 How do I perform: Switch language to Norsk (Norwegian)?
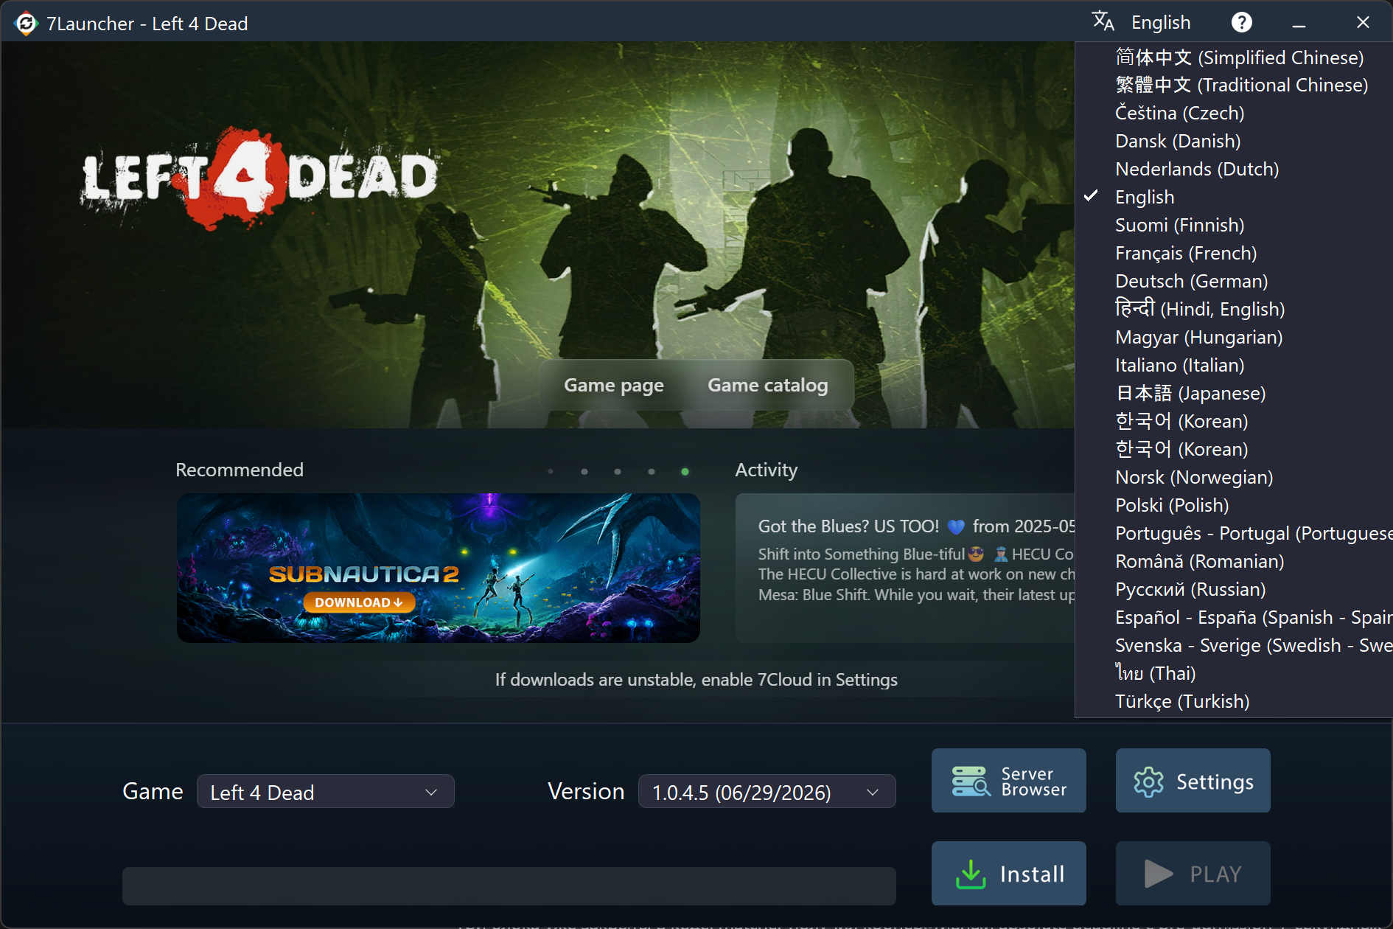pos(1235,478)
